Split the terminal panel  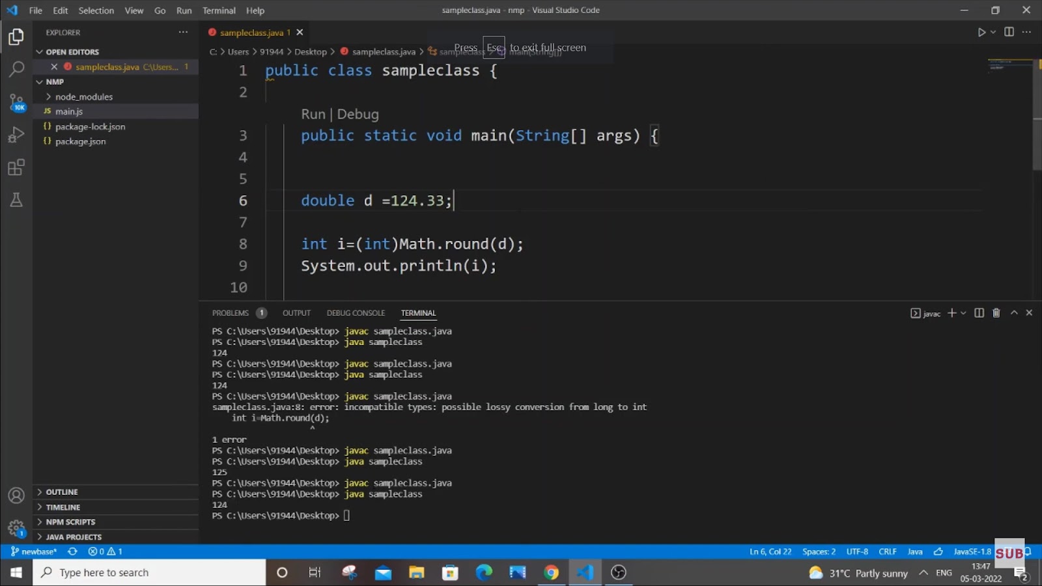[979, 313]
